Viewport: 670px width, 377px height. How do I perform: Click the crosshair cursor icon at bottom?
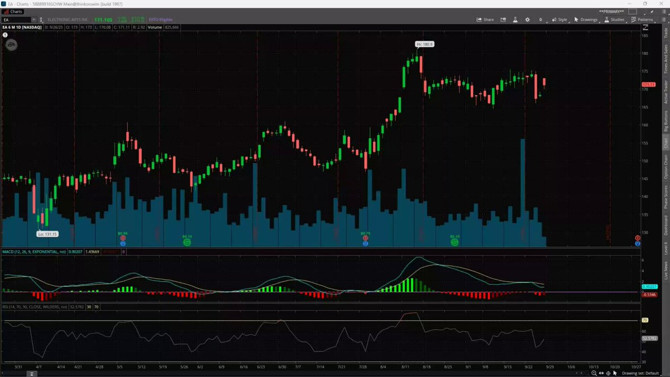608,373
